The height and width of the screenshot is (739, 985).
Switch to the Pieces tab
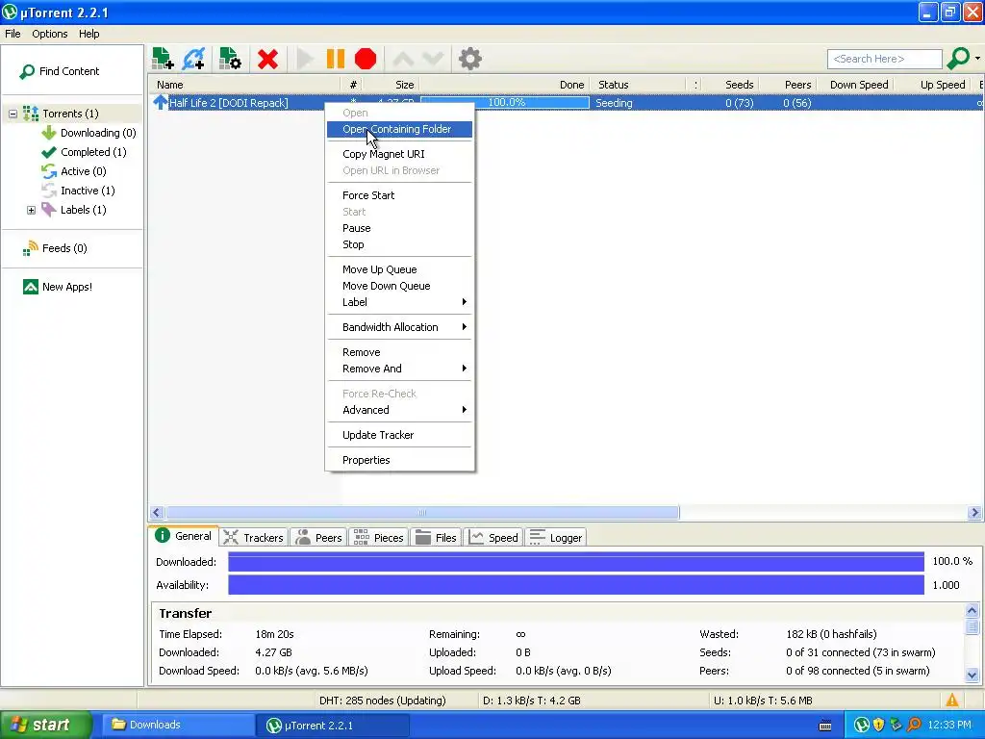coord(379,538)
